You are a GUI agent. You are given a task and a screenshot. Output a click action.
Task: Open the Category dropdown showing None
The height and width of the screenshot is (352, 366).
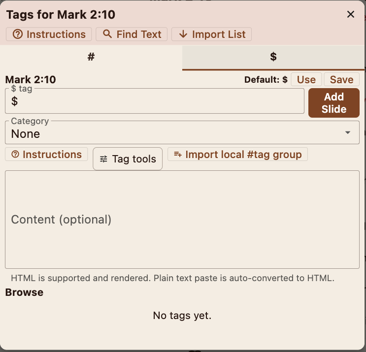[182, 133]
